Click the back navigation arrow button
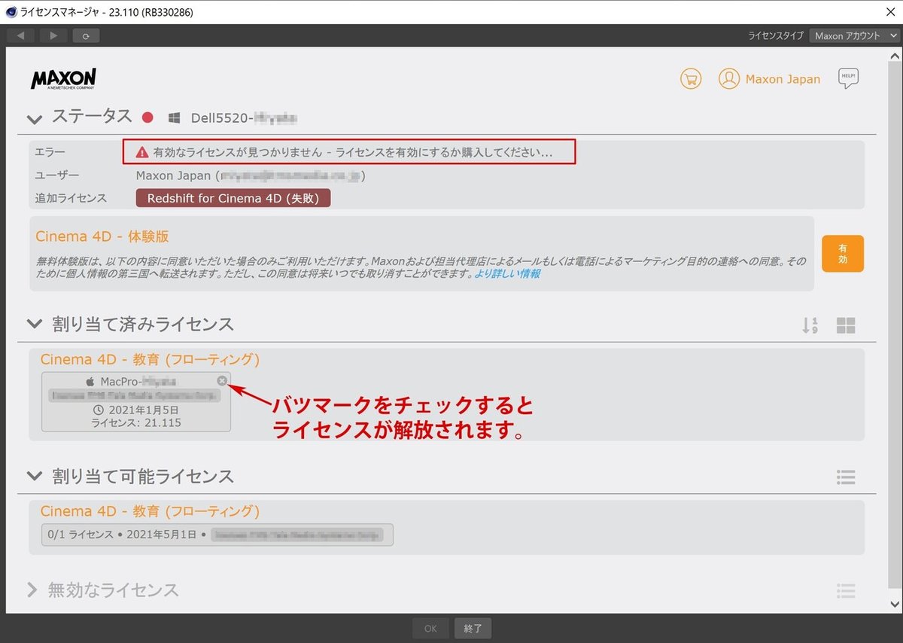Screen dimensions: 903x643 coord(20,35)
